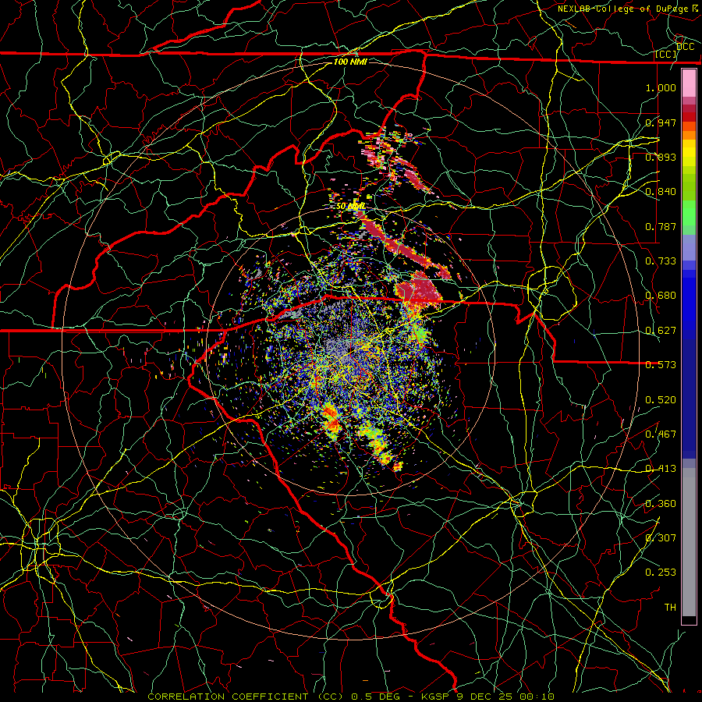Select the 0.573 scale label
702x702 pixels.
point(661,365)
